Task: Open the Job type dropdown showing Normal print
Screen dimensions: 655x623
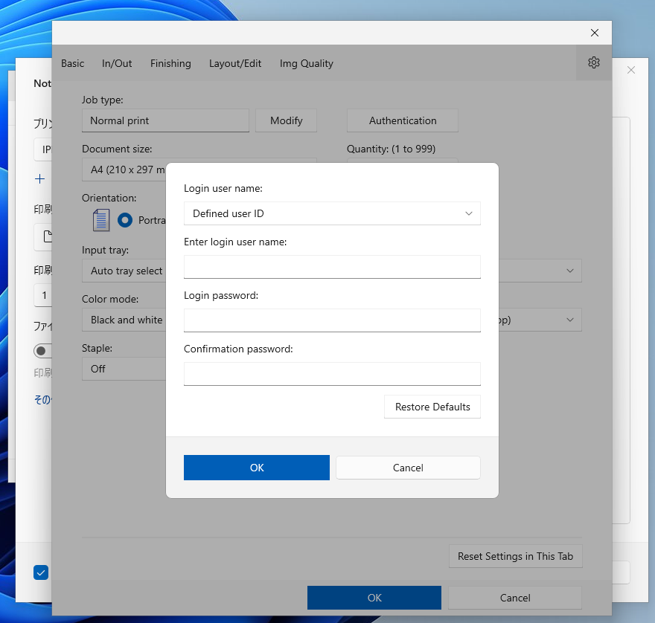Action: pos(165,120)
